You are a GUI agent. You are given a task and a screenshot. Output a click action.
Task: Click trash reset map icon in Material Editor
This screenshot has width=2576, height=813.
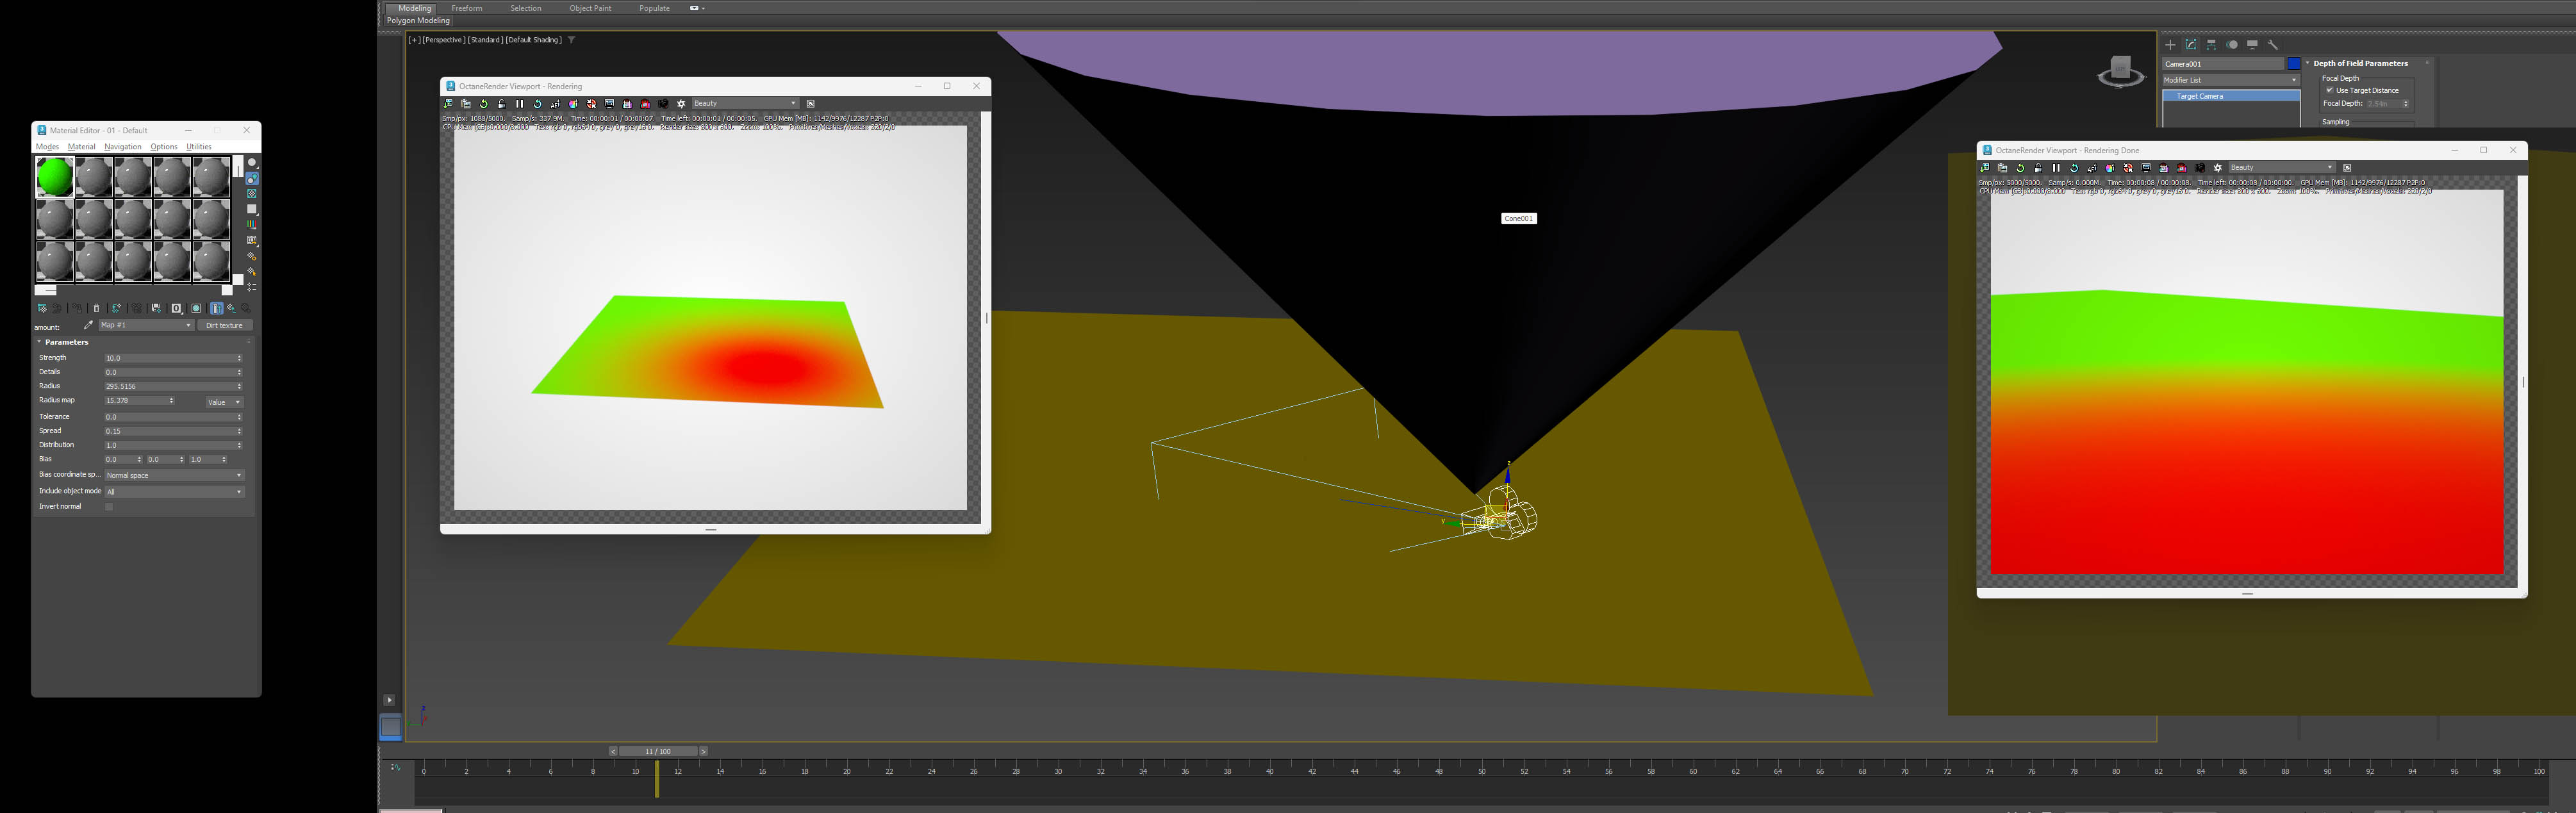(x=97, y=308)
